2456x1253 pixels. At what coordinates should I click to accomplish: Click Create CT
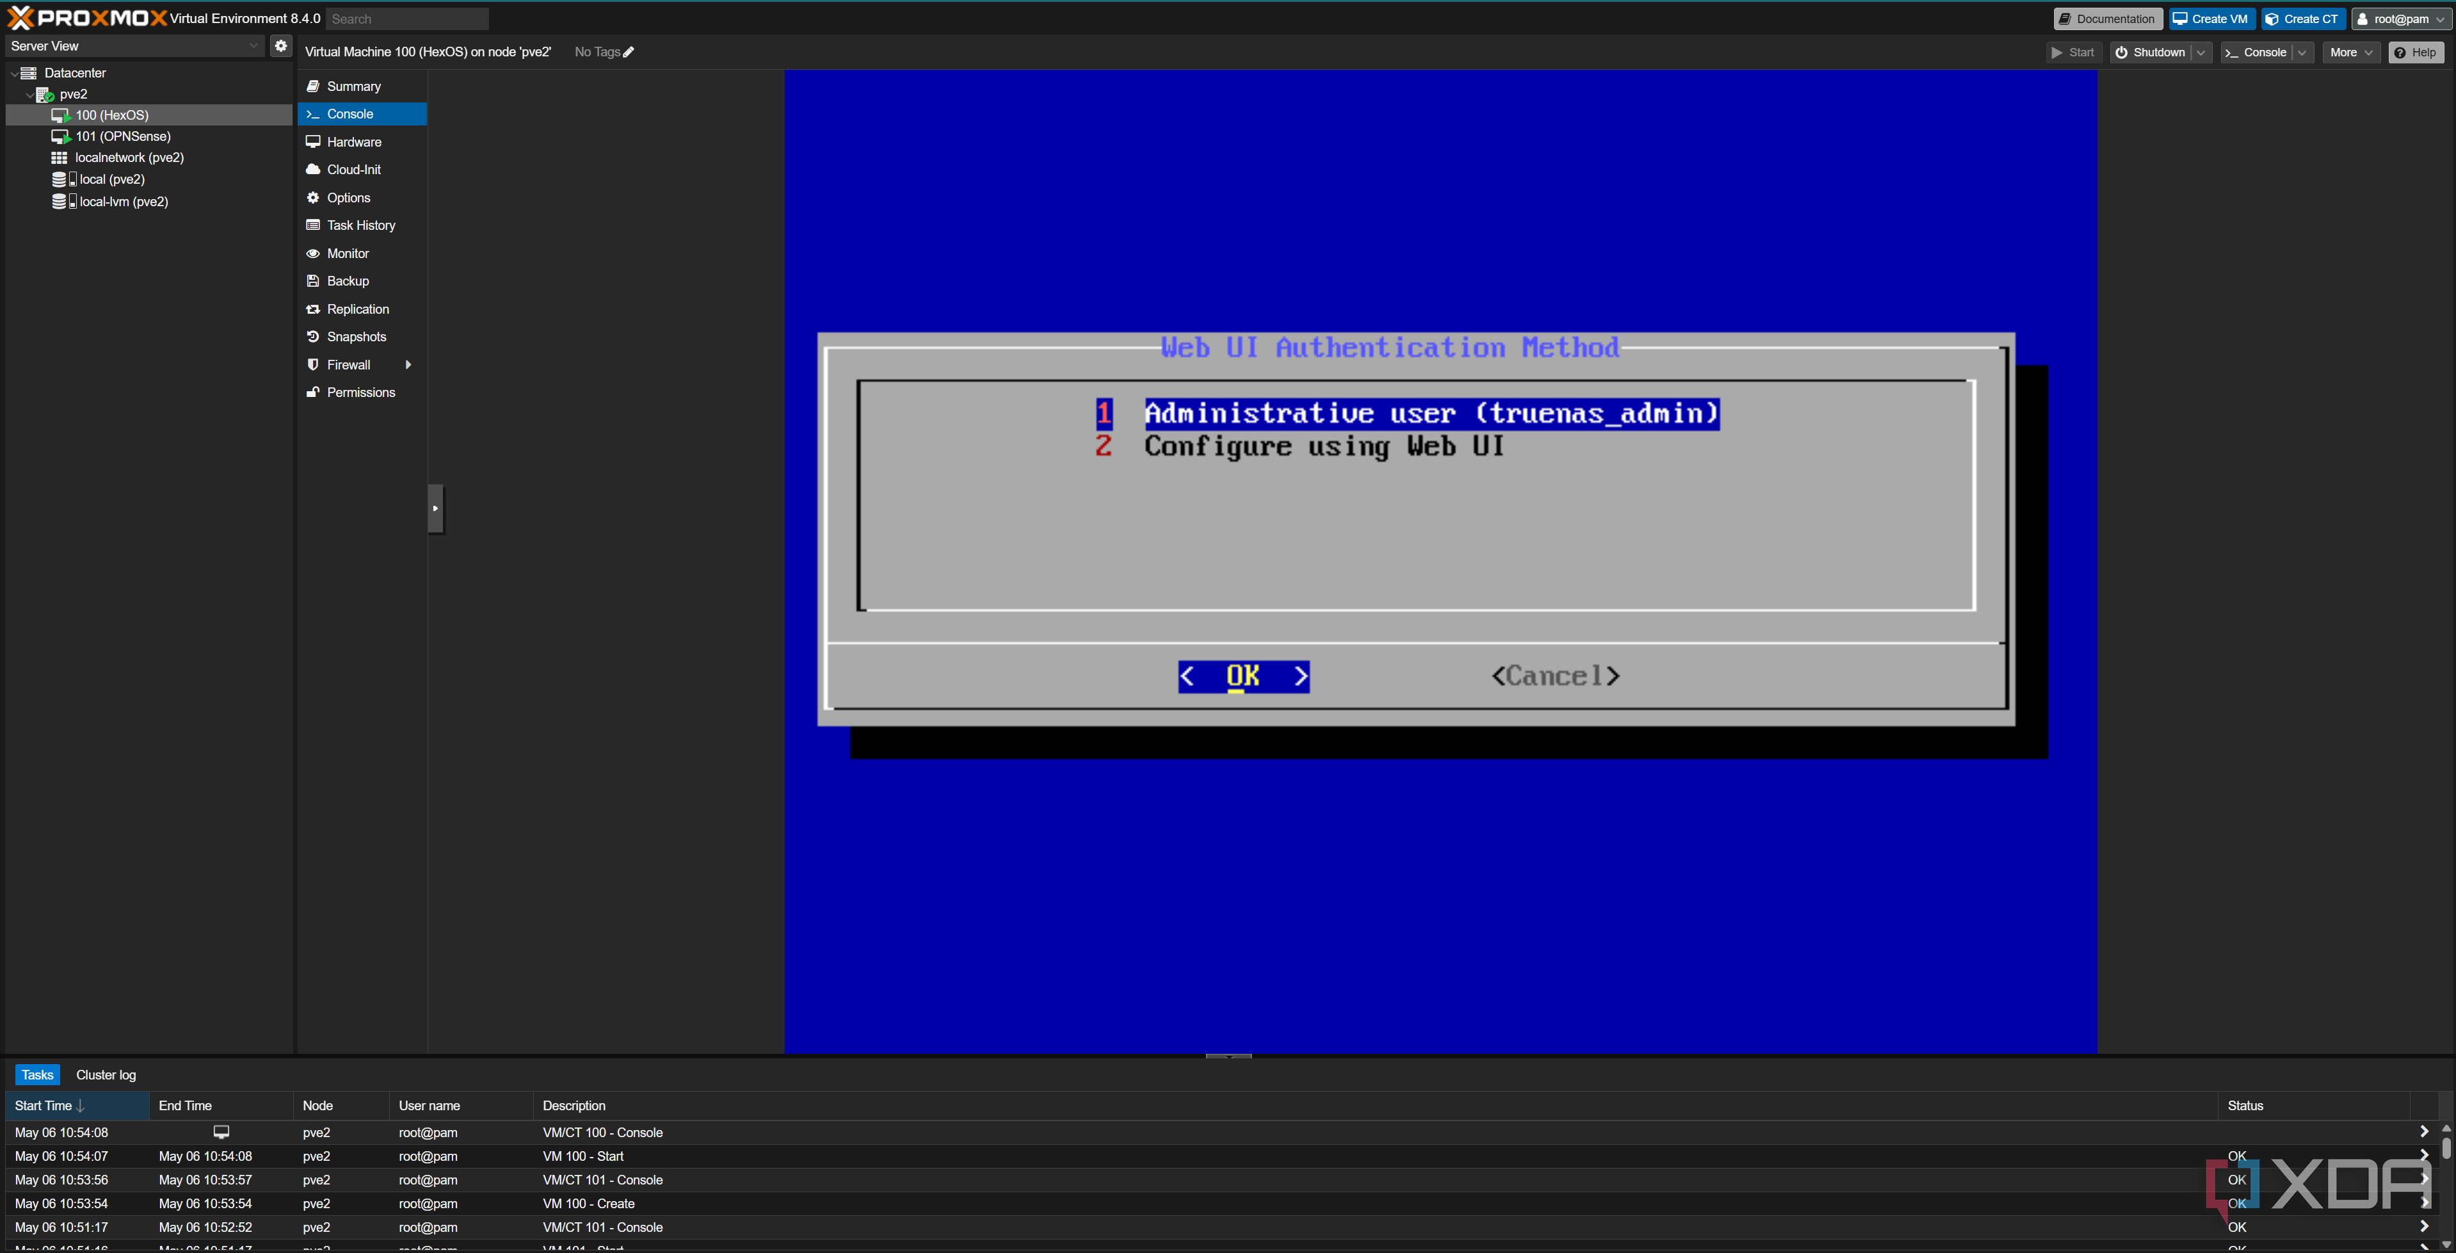[x=2302, y=19]
